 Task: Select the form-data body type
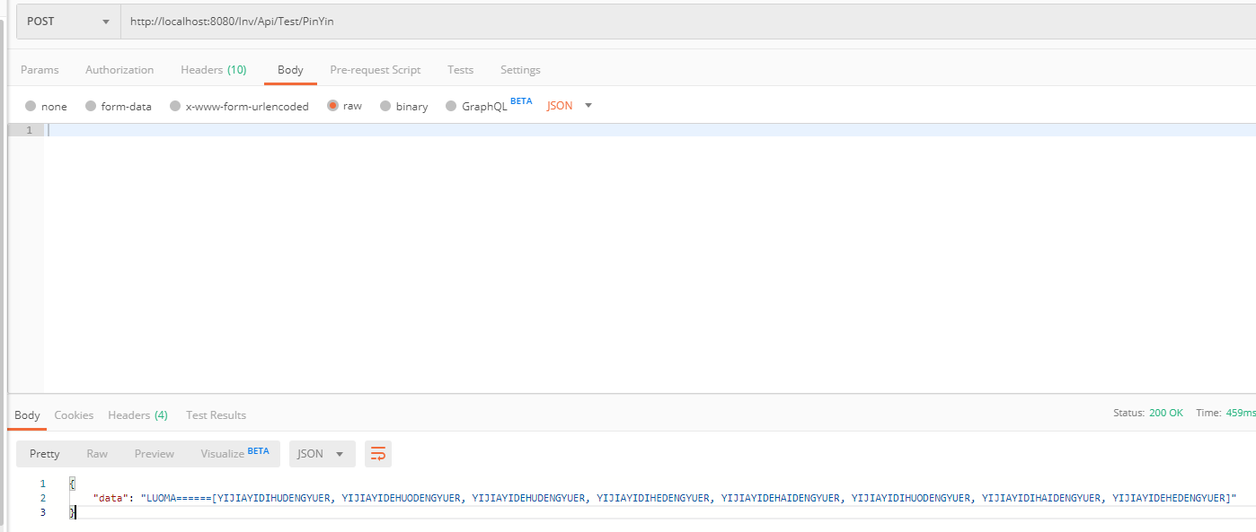[118, 106]
